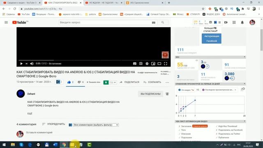Switch to theater mode
The height and width of the screenshot is (148, 263).
159,64
